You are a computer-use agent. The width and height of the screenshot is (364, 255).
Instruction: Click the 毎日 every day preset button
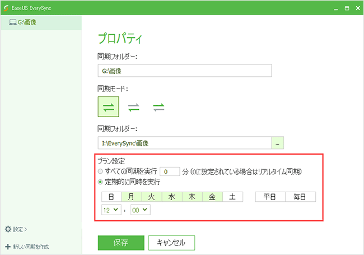[x=300, y=197]
